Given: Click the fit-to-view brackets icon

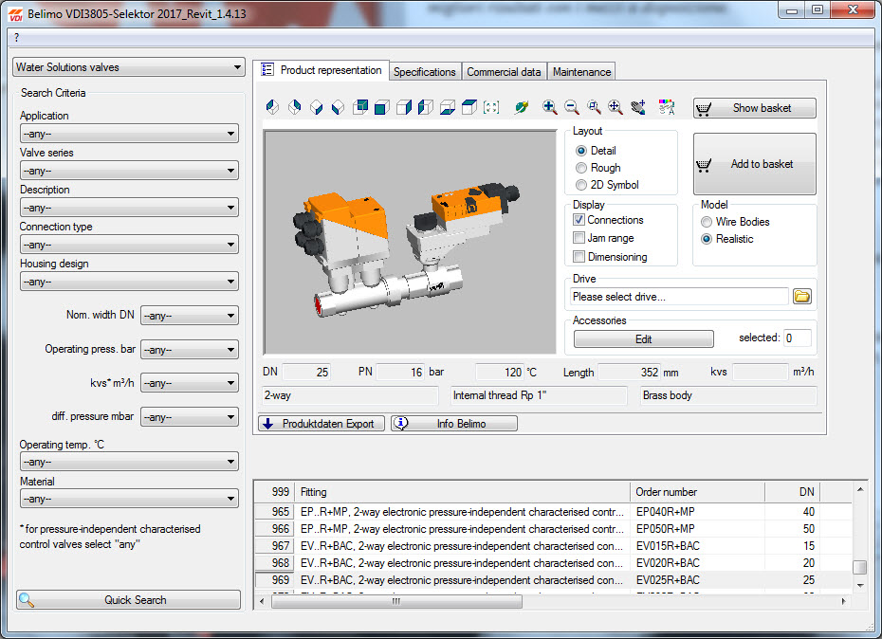Looking at the screenshot, I should (x=491, y=108).
